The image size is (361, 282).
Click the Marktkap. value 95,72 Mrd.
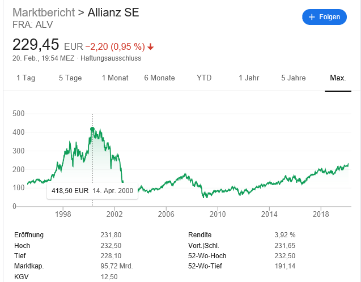pyautogui.click(x=118, y=266)
